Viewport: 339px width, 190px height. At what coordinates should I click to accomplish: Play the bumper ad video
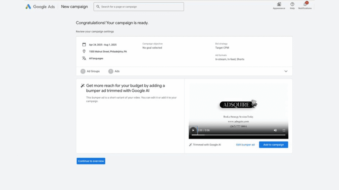[x=193, y=130]
